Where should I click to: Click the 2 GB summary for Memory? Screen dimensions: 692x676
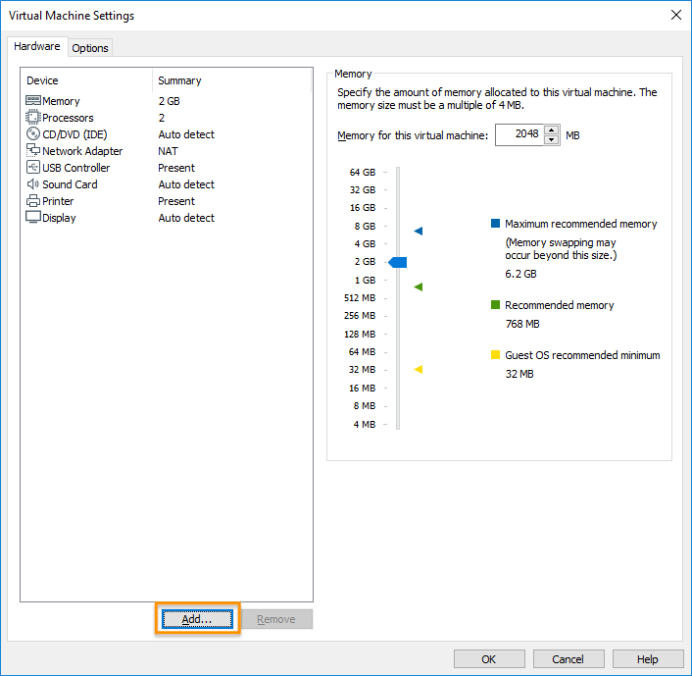coord(170,101)
